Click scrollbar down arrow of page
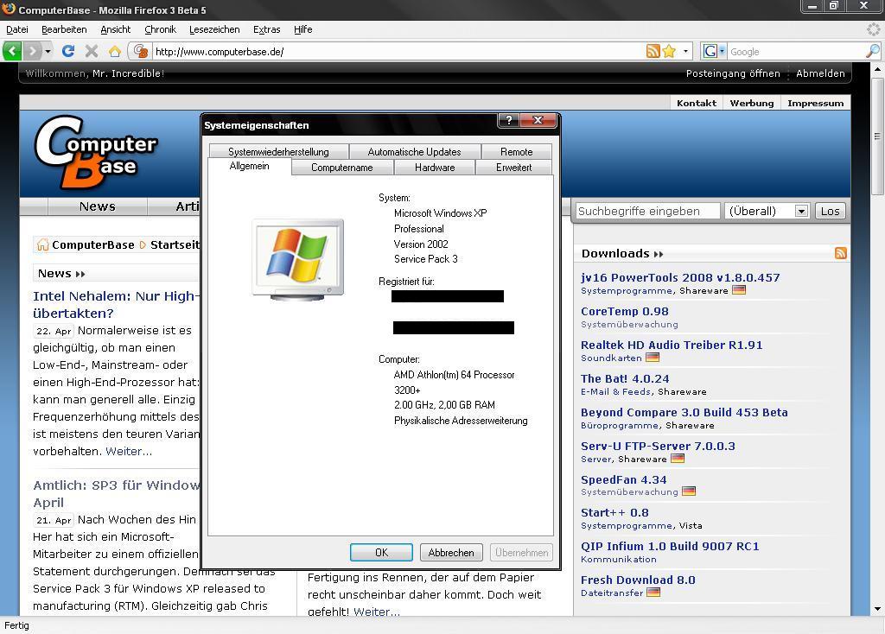The height and width of the screenshot is (634, 885). point(877,609)
